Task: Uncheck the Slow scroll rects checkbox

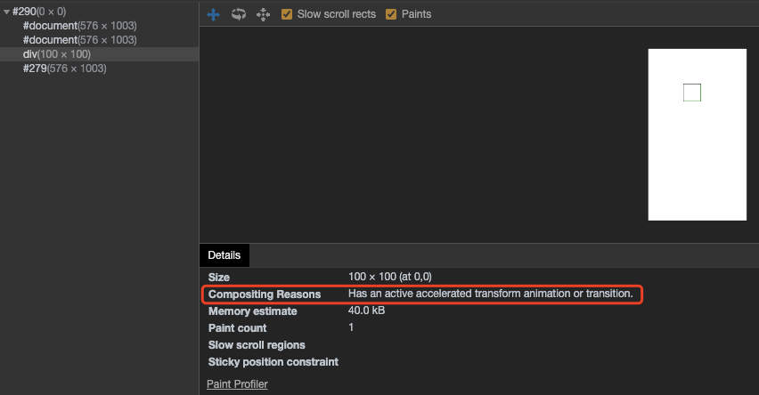Action: pyautogui.click(x=287, y=14)
